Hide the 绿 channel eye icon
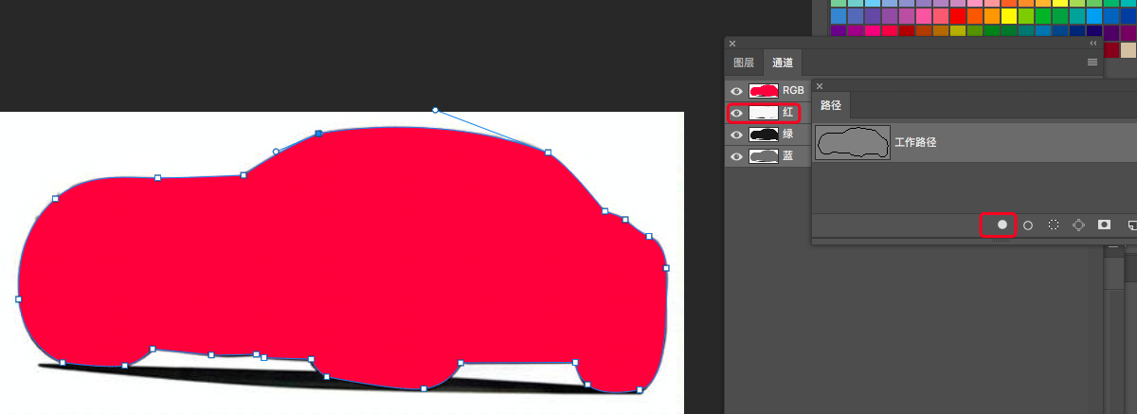The image size is (1137, 414). click(737, 135)
